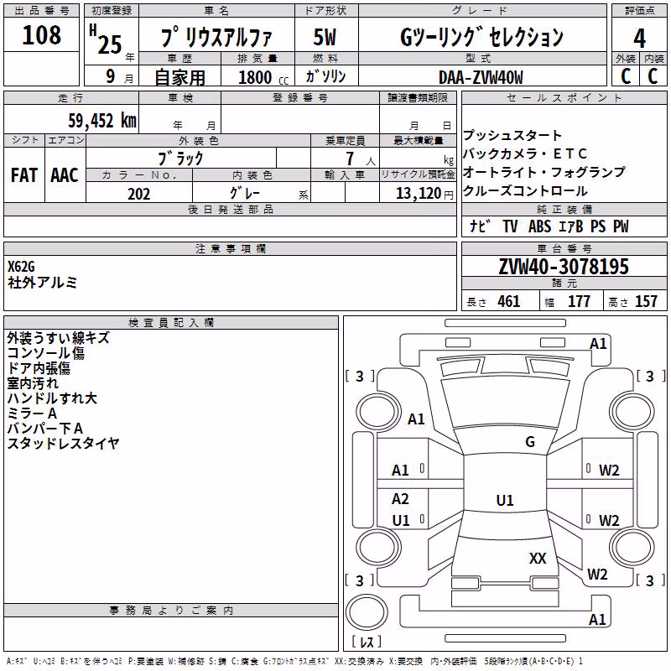Select the 事務局よりご案内 section header
The height and width of the screenshot is (671, 671).
point(171,611)
